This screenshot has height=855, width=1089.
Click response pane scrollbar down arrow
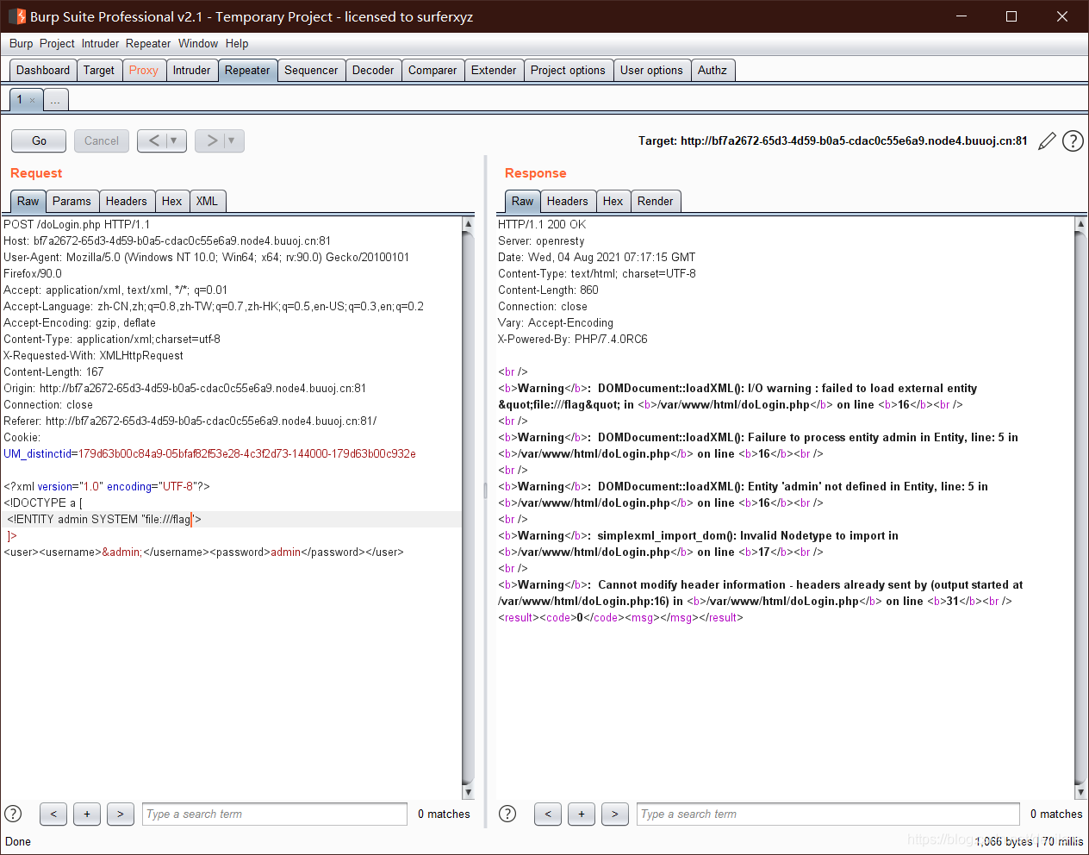tap(1080, 792)
